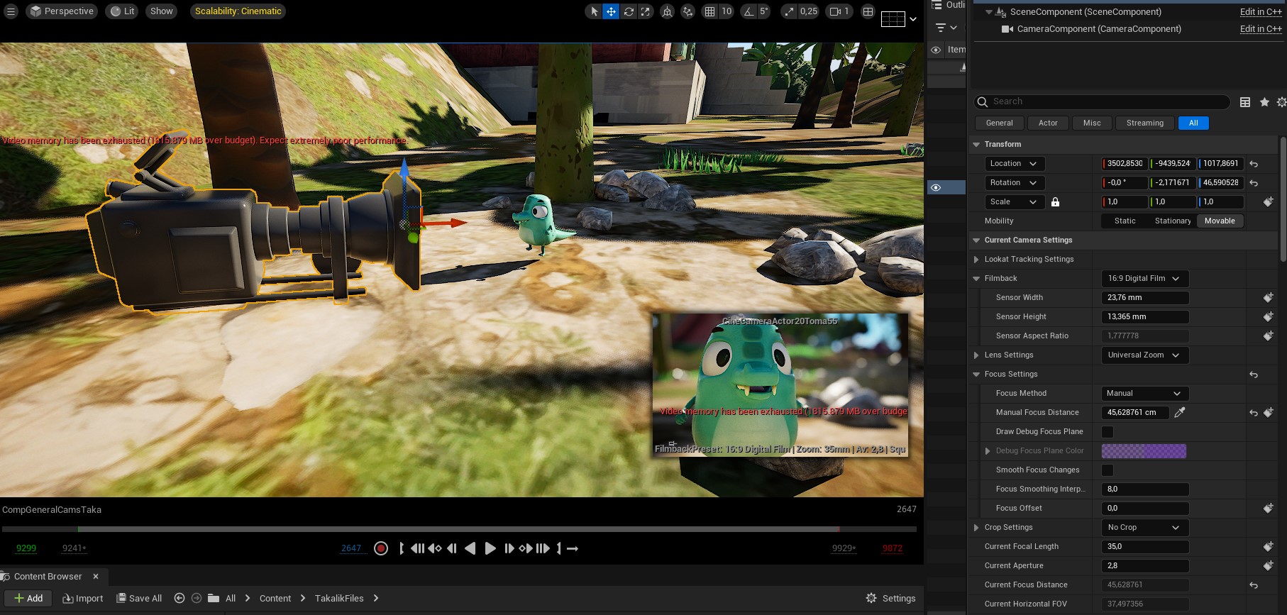Click the Debug Focus Plane Color swatch
The image size is (1287, 615).
[1144, 450]
